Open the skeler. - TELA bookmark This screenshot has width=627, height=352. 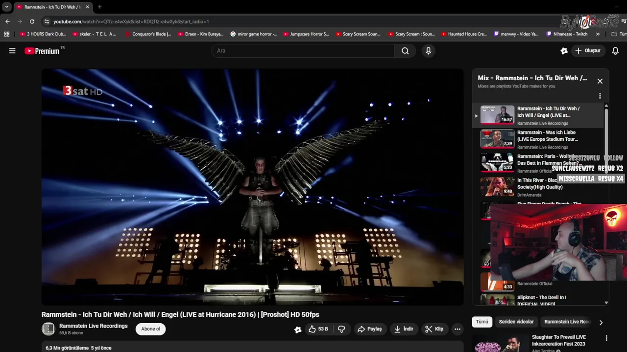94,34
